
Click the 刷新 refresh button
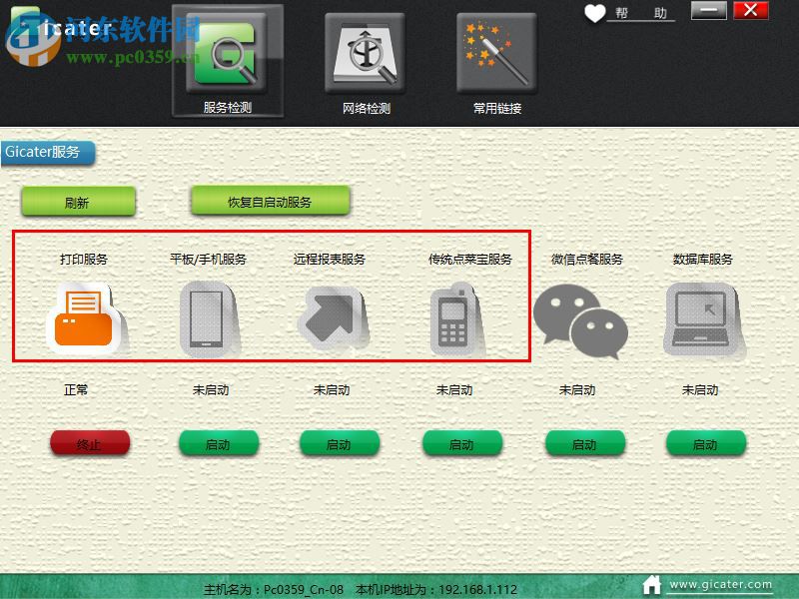point(78,201)
